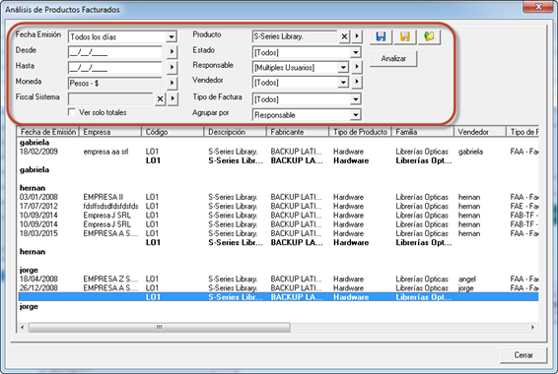This screenshot has height=374, width=558.
Task: Click the Analizar button
Action: [x=393, y=59]
